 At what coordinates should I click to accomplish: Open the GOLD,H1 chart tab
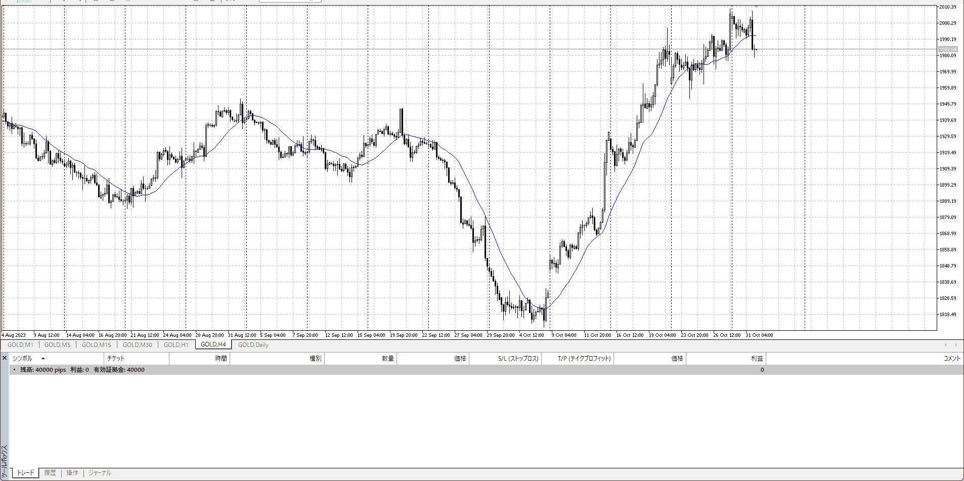click(176, 345)
